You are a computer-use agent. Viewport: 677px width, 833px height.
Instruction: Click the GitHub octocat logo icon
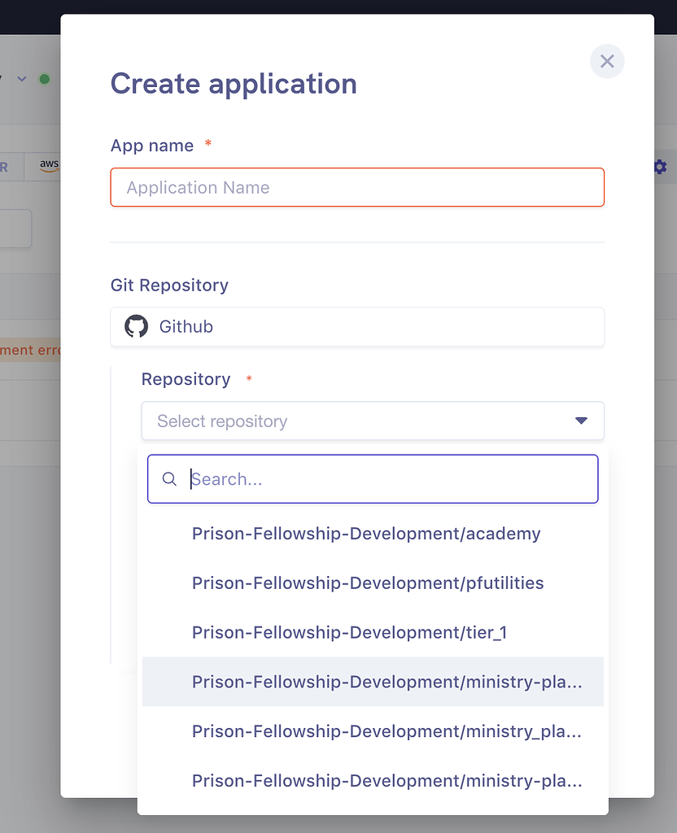pos(136,327)
